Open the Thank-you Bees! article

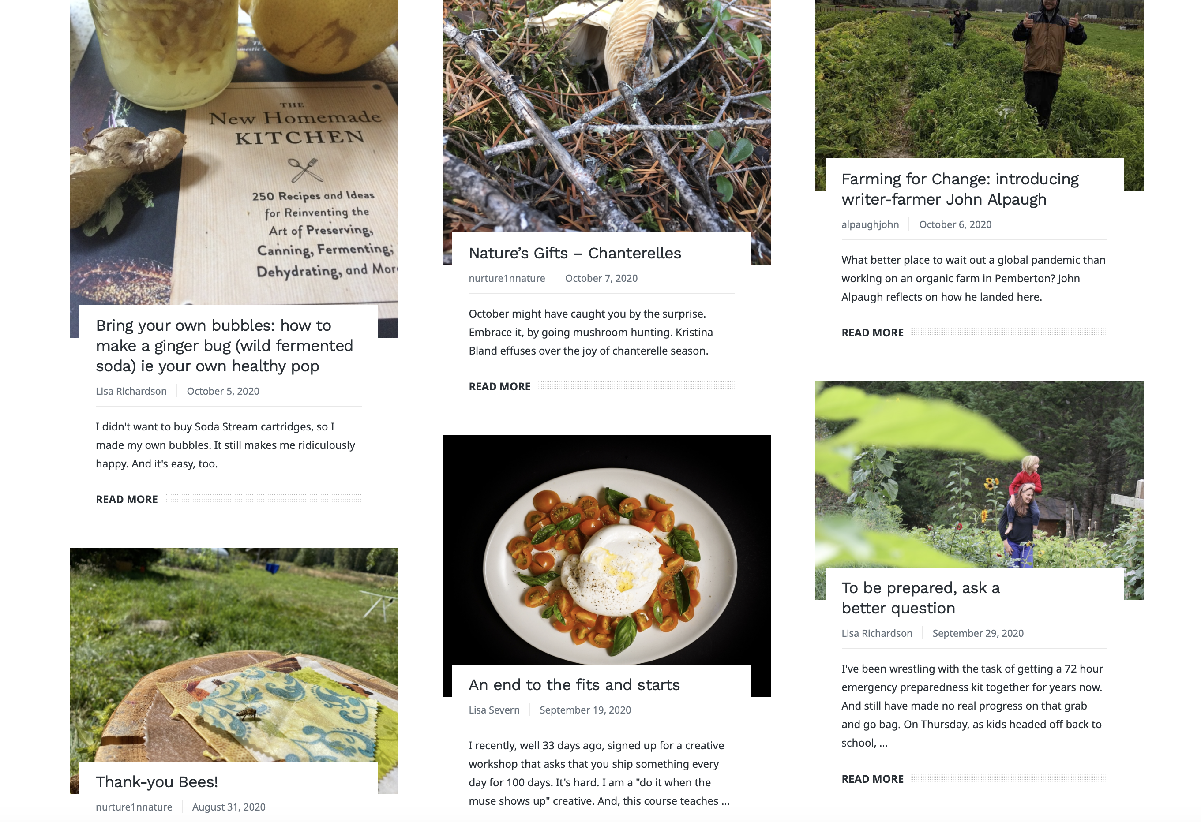(157, 782)
